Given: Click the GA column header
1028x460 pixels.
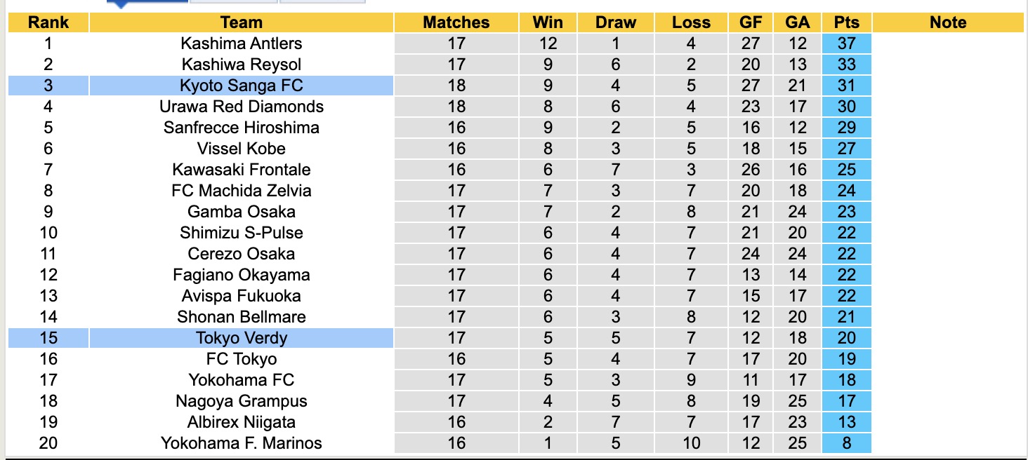Looking at the screenshot, I should 797,22.
